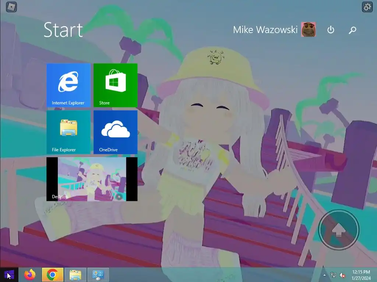The width and height of the screenshot is (377, 282).
Task: Open the File Explorer tile
Action: tap(68, 132)
